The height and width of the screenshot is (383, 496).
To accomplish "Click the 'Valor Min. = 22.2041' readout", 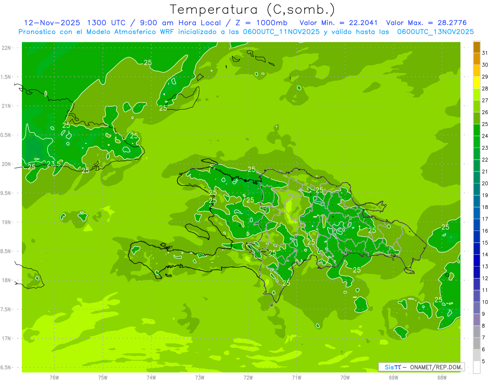I will 339,22.
